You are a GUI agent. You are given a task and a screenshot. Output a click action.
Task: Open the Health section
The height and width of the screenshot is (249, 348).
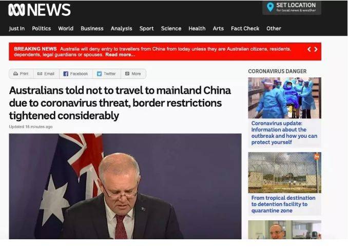tap(197, 28)
